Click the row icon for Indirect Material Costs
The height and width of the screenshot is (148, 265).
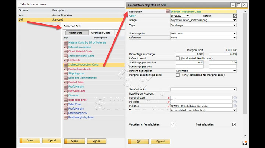point(66,56)
